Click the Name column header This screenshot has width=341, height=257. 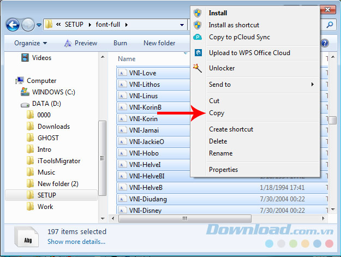point(127,59)
